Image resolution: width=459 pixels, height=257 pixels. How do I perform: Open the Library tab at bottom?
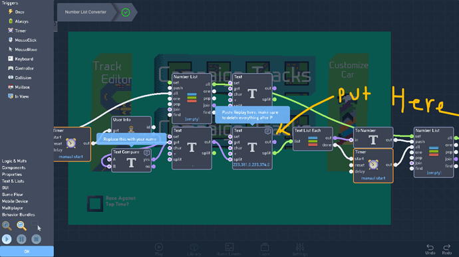pyautogui.click(x=194, y=250)
